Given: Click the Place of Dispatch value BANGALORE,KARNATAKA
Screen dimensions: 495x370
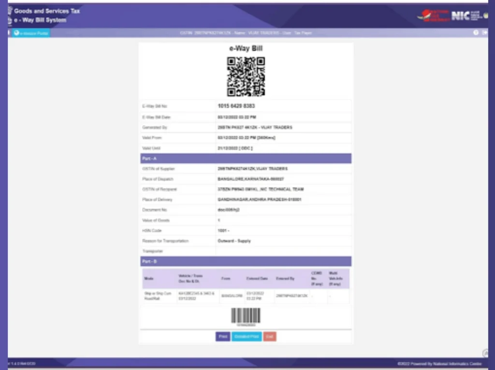Looking at the screenshot, I should 251,179.
